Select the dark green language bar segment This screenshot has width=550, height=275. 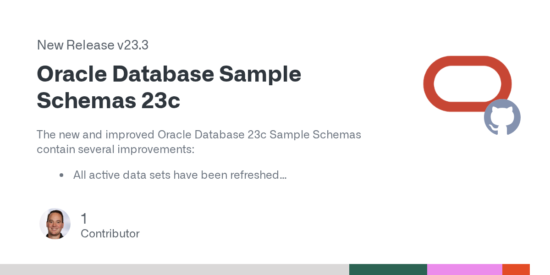click(x=388, y=269)
